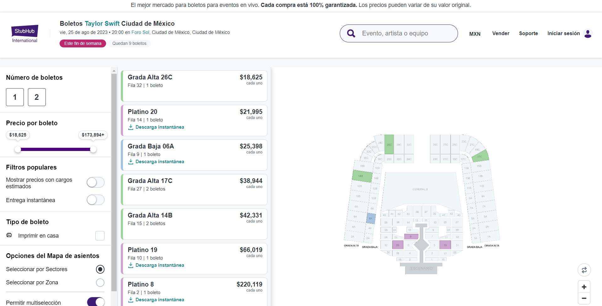The width and height of the screenshot is (602, 306).
Task: Click minimum price slider handle
Action: point(18,149)
